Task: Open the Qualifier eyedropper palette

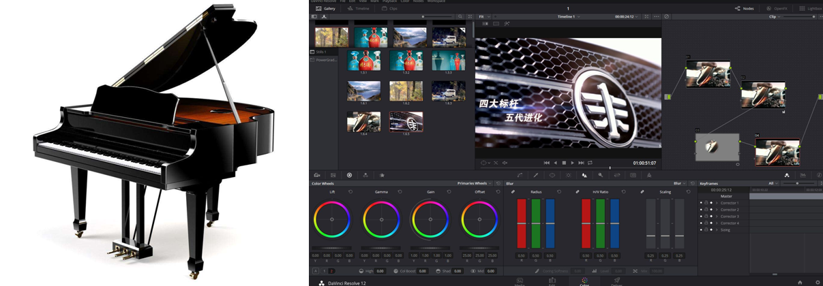Action: (536, 175)
